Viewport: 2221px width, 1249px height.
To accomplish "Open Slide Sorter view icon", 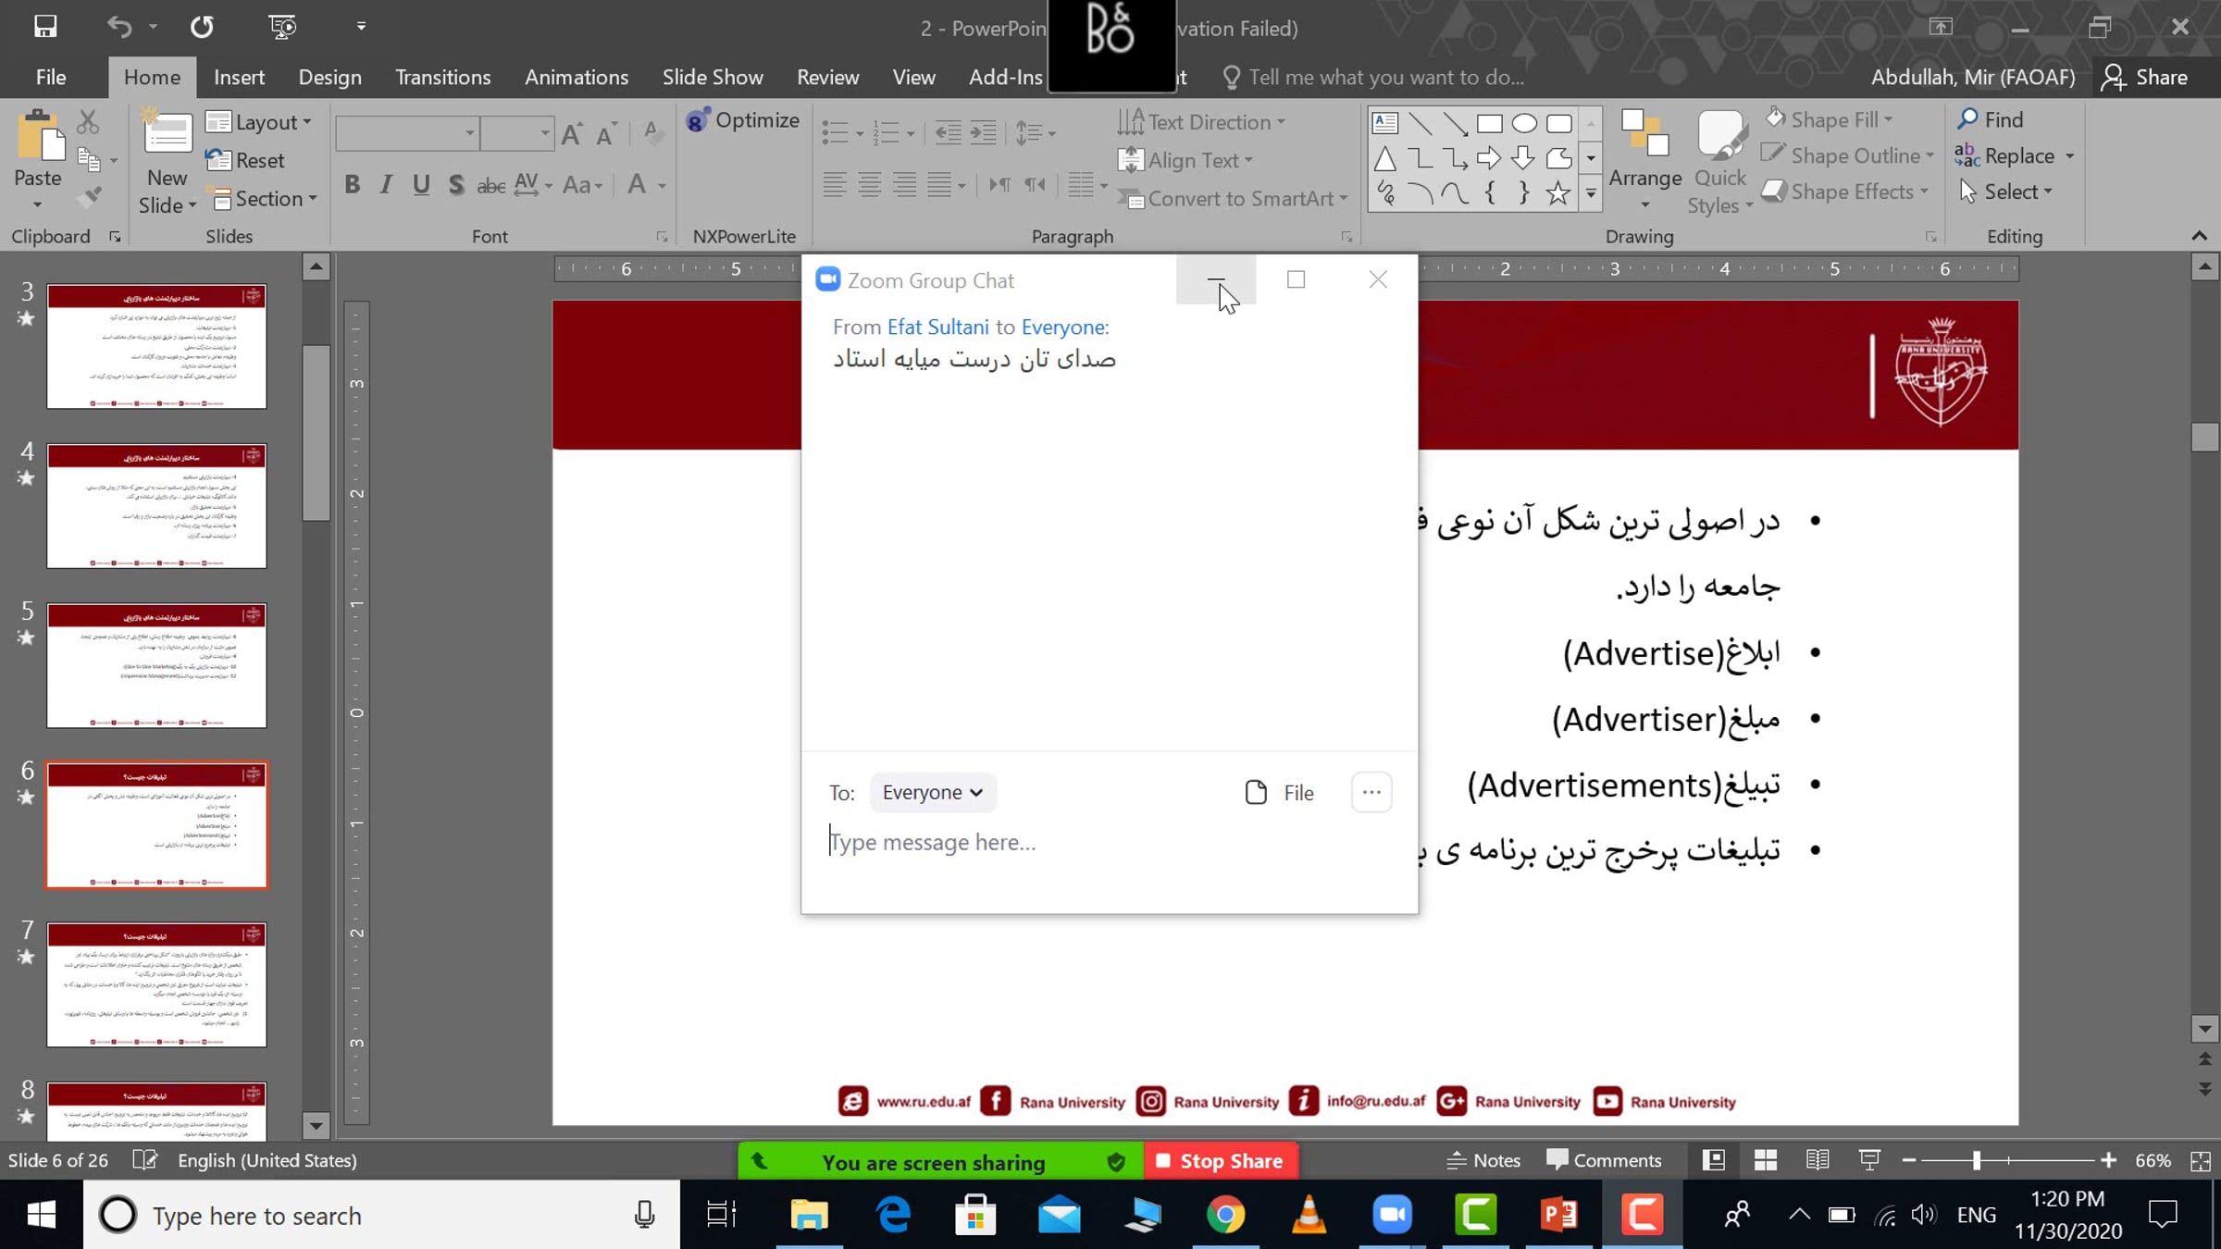I will (1765, 1160).
